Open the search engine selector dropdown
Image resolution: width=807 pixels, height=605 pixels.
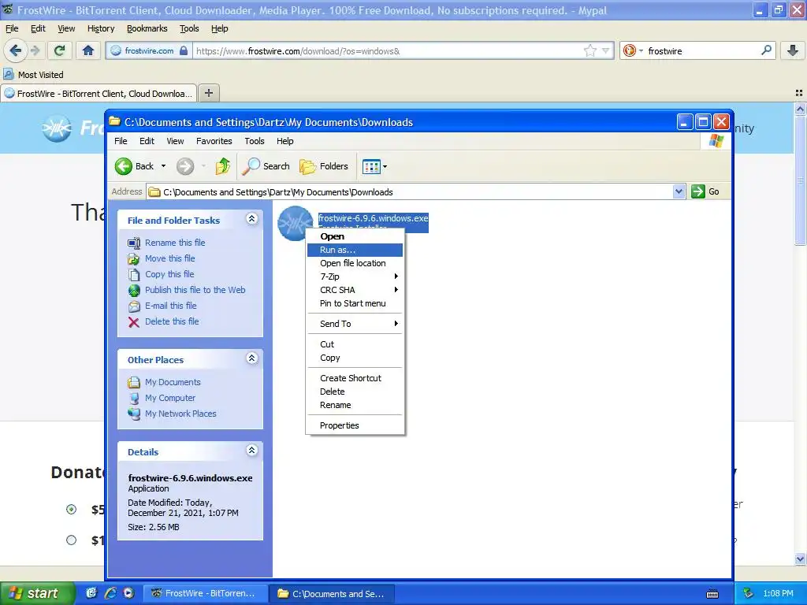pyautogui.click(x=641, y=50)
